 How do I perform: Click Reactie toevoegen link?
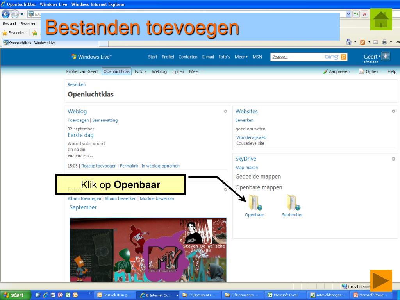click(99, 166)
